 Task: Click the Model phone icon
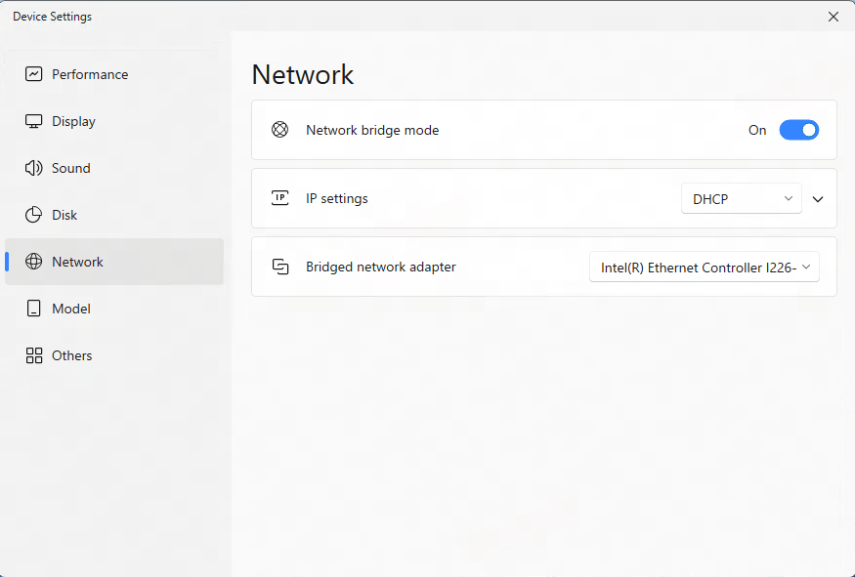[x=33, y=309]
